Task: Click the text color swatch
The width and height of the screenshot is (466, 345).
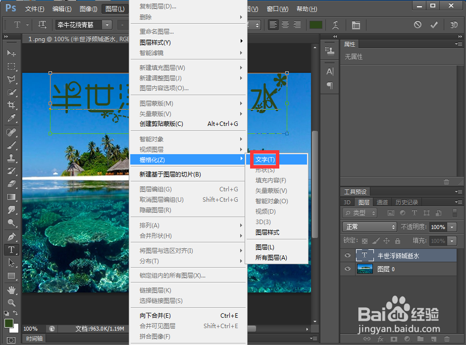Action: [x=315, y=24]
